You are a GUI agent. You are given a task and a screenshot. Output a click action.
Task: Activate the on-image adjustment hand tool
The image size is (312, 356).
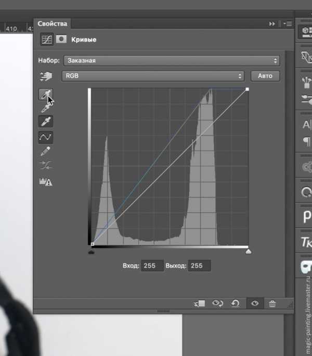click(x=46, y=76)
